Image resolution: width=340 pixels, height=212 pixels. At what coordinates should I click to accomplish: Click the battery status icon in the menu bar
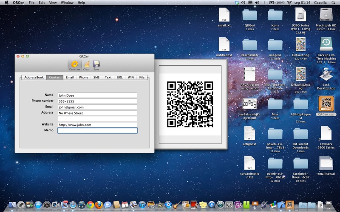pyautogui.click(x=272, y=3)
